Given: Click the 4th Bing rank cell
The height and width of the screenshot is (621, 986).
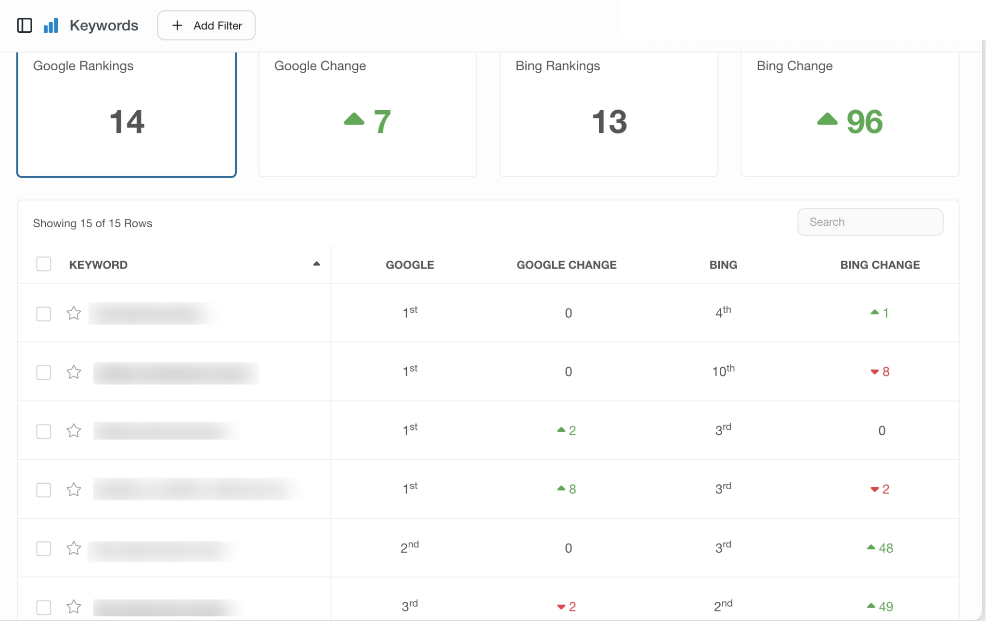Looking at the screenshot, I should coord(723,312).
